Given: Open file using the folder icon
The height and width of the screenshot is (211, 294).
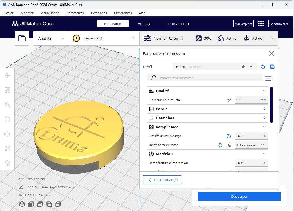Looking at the screenshot, I should pyautogui.click(x=22, y=38).
